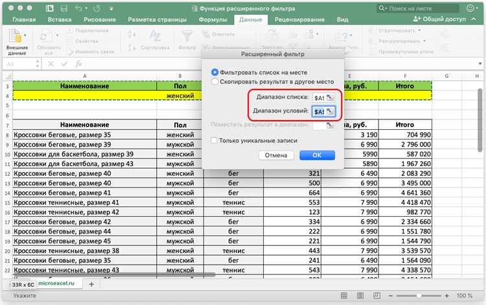Viewport: 486px width, 305px height.
Task: Open the Undo history dropdown arrow
Action: pyautogui.click(x=86, y=8)
